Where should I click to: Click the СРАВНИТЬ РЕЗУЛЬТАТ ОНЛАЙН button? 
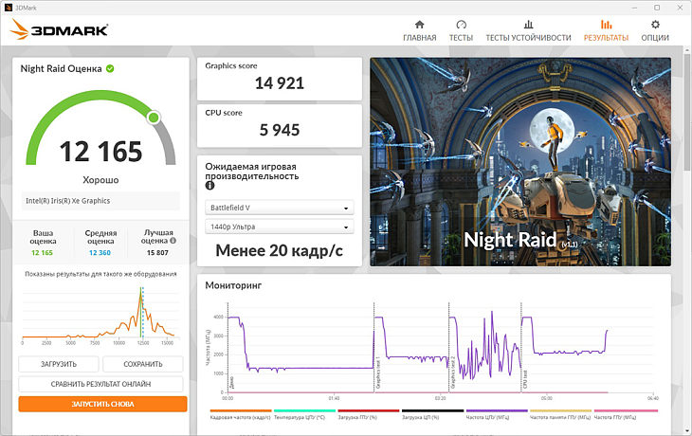tap(102, 384)
